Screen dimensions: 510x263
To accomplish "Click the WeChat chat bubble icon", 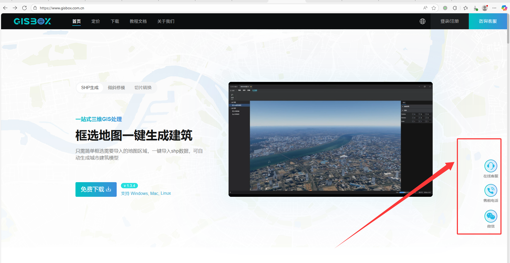I will 491,216.
